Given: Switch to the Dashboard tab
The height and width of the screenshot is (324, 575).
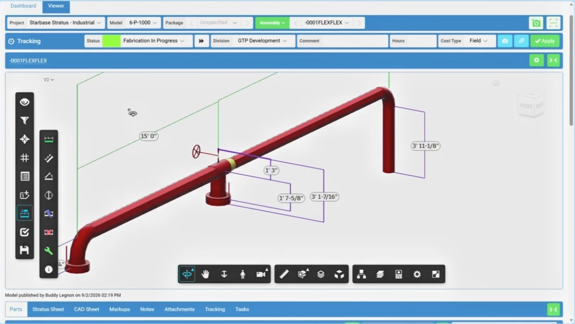Looking at the screenshot, I should pyautogui.click(x=23, y=6).
